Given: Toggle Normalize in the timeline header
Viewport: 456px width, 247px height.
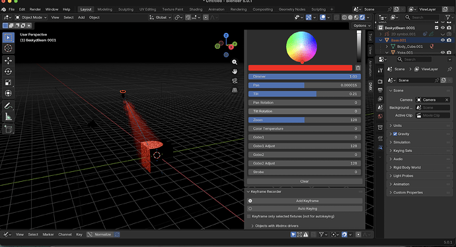Looking at the screenshot, I should (x=103, y=234).
